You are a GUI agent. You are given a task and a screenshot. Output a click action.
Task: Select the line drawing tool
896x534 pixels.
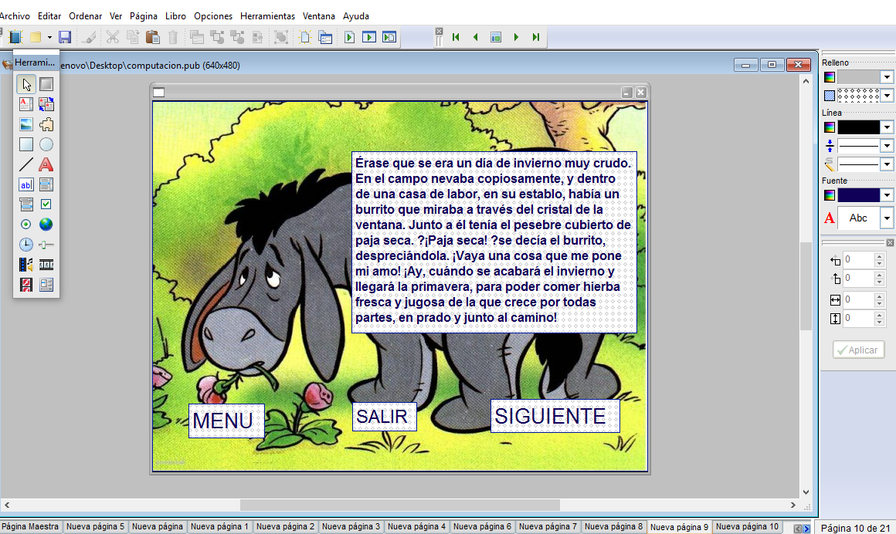25,164
